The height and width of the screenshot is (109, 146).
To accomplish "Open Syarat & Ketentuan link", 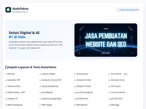I will 50,86.
